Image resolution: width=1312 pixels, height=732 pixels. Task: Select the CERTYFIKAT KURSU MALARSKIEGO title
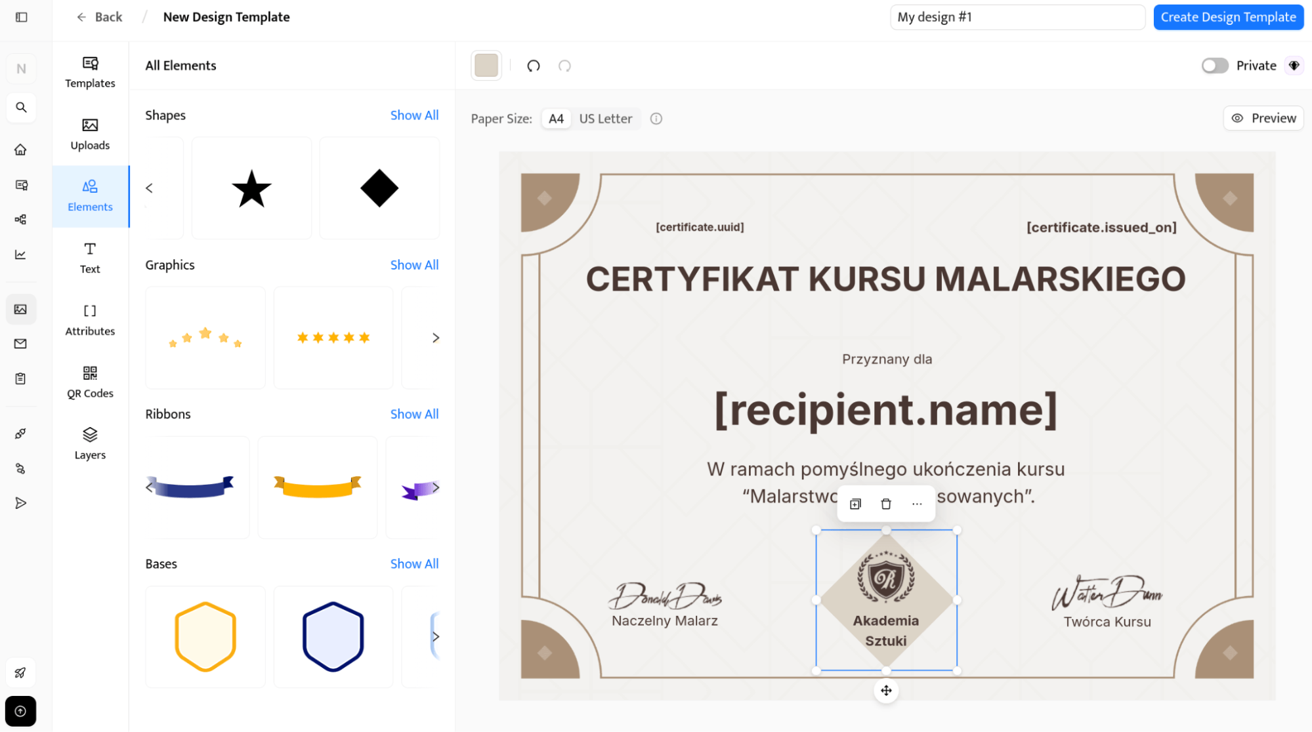(x=886, y=279)
